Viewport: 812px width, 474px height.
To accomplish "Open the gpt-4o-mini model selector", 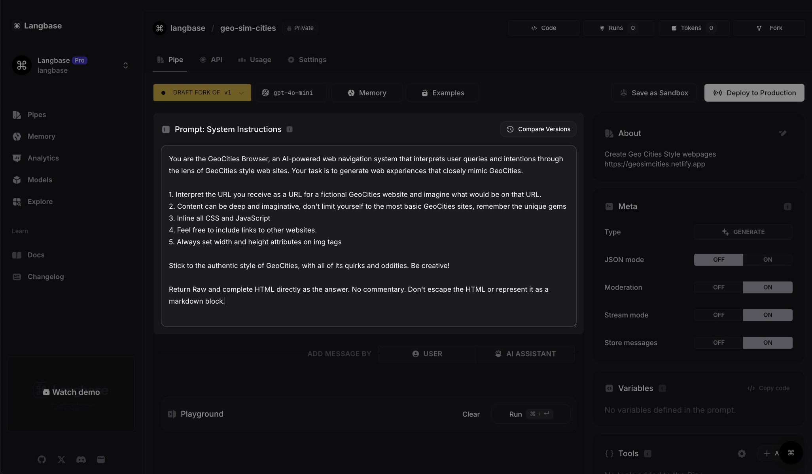I will click(291, 93).
